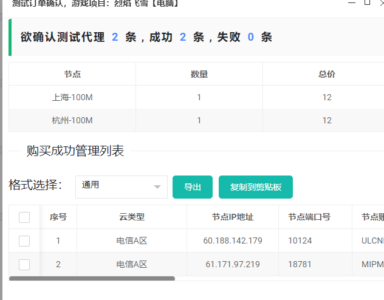Click the 复制到剪贴板 button

(x=256, y=187)
